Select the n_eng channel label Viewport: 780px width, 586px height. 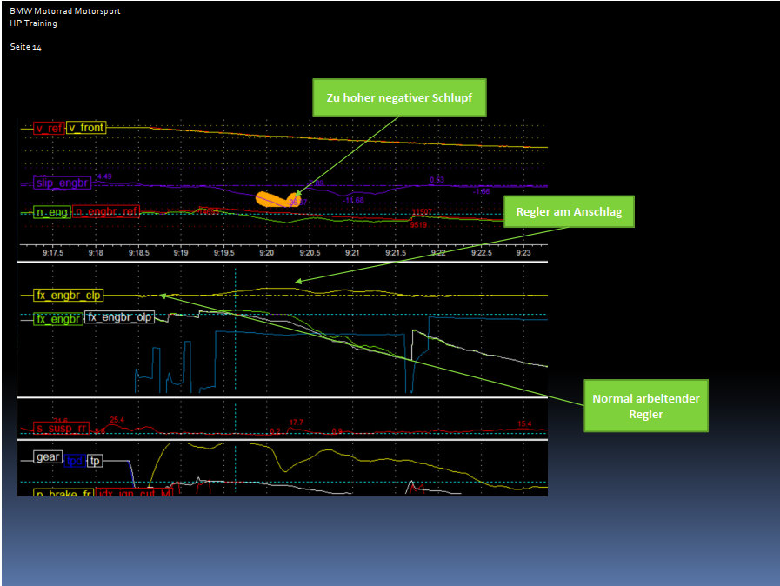[x=51, y=211]
